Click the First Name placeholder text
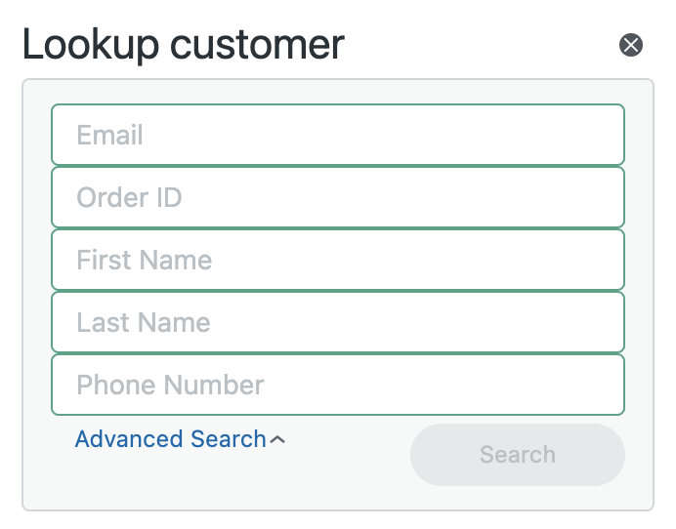 [x=145, y=260]
